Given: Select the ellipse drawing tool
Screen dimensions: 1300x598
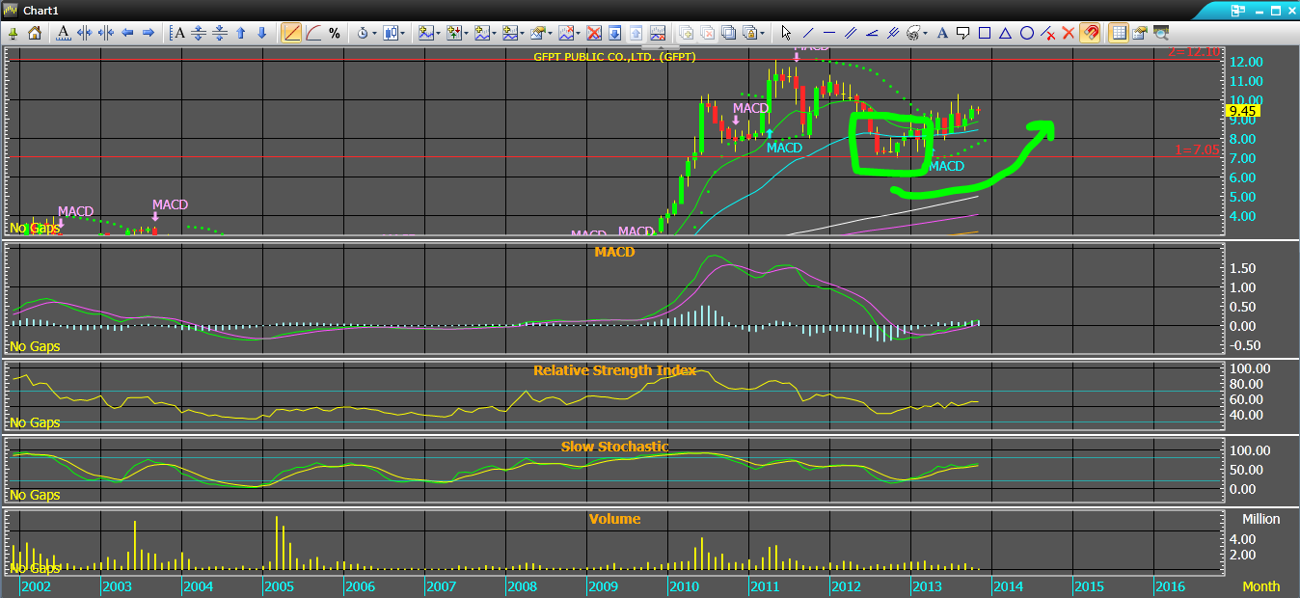Looking at the screenshot, I should pyautogui.click(x=1026, y=33).
